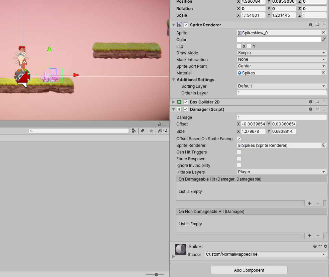Open Spikes material settings gear icon
Image resolution: width=329 pixels, height=277 pixels.
point(326,246)
